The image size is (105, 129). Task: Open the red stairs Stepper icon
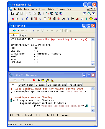coord(77,19)
